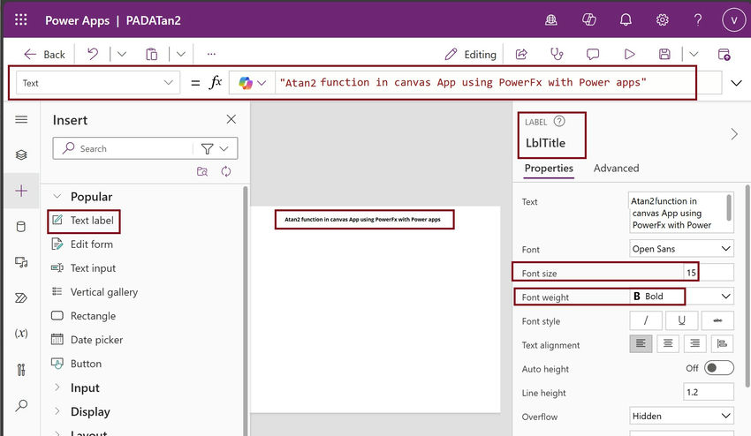
Task: Expand the Input group
Action: [57, 387]
